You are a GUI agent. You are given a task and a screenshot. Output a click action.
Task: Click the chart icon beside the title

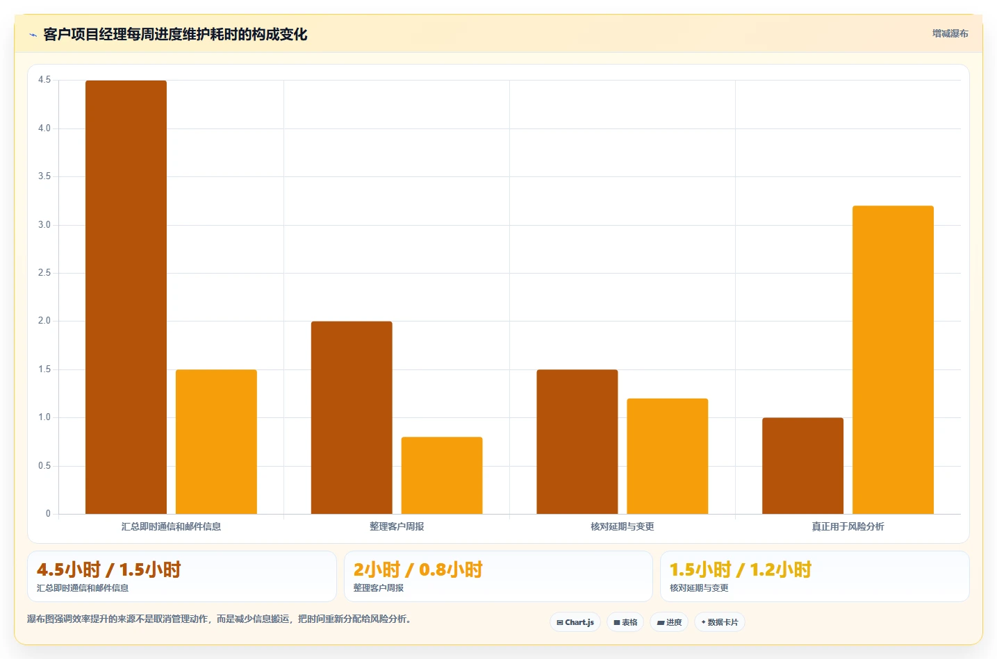[x=33, y=35]
